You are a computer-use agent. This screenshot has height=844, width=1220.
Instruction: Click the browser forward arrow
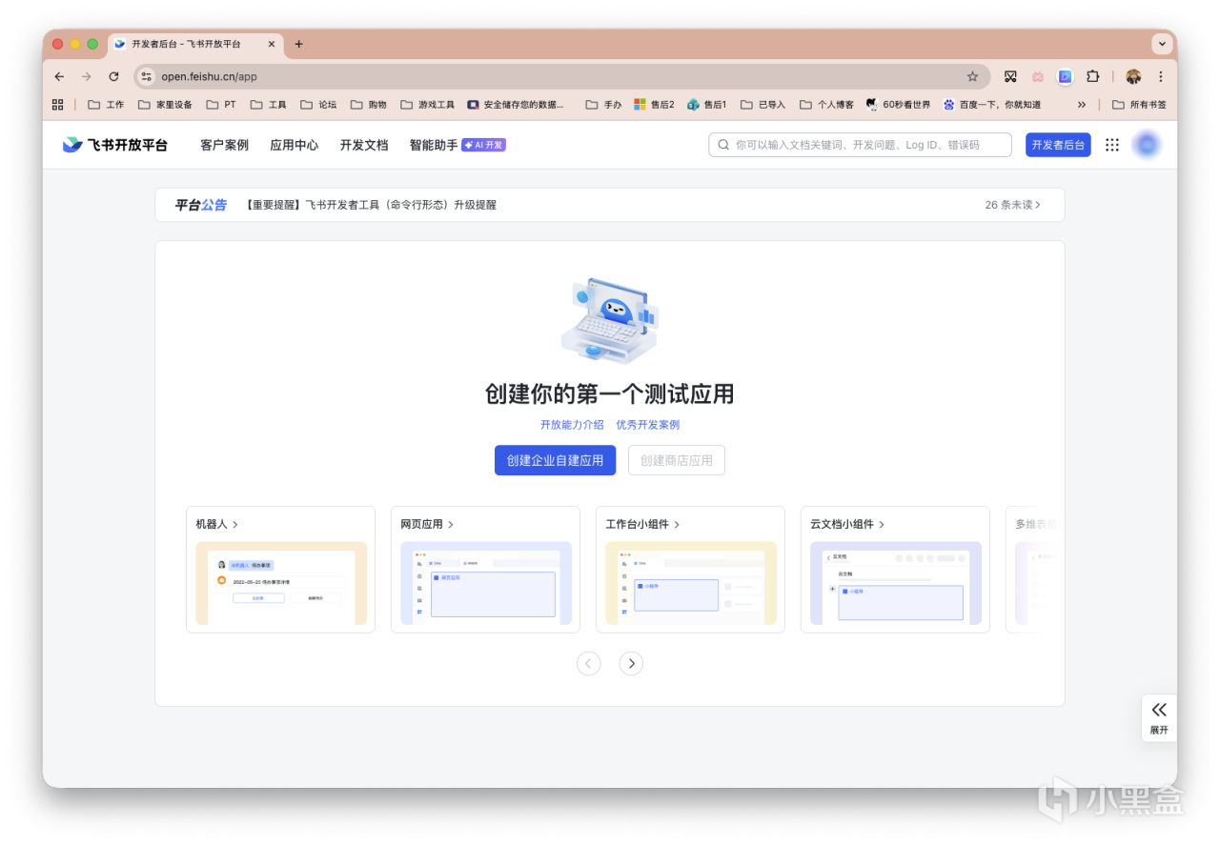pyautogui.click(x=87, y=76)
